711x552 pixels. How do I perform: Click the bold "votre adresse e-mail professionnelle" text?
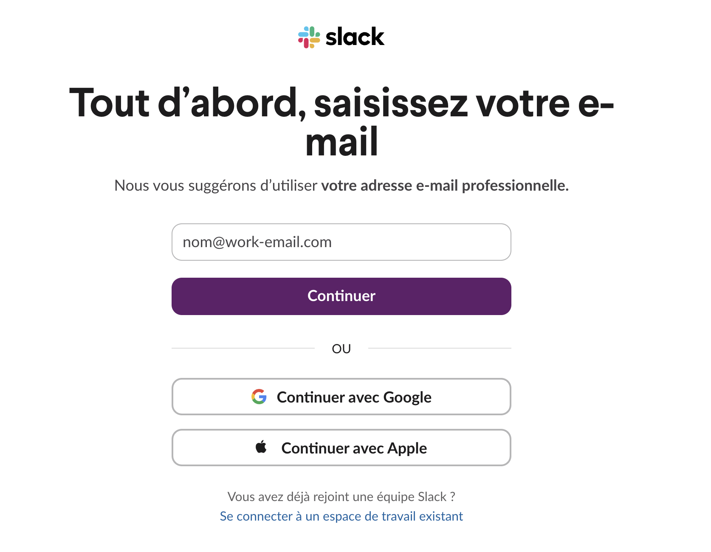coord(444,186)
